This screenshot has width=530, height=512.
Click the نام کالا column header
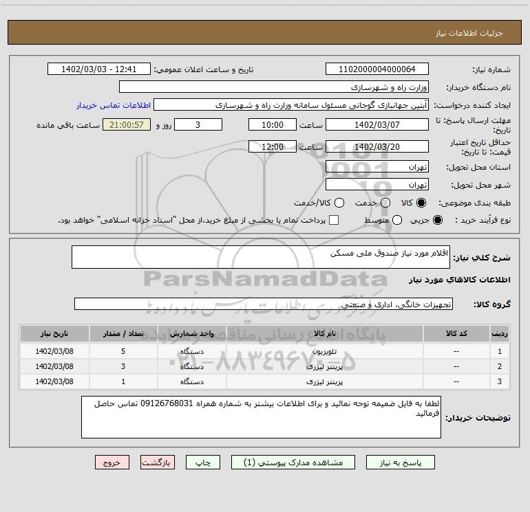click(324, 334)
